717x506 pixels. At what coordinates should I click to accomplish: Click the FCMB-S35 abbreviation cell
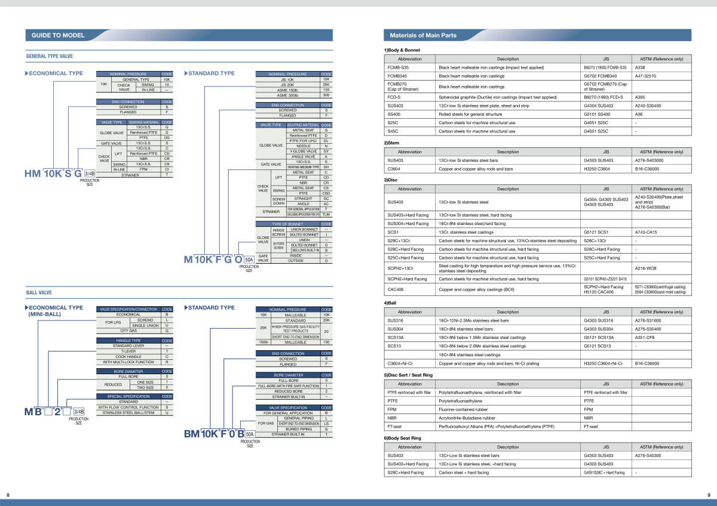pyautogui.click(x=398, y=68)
